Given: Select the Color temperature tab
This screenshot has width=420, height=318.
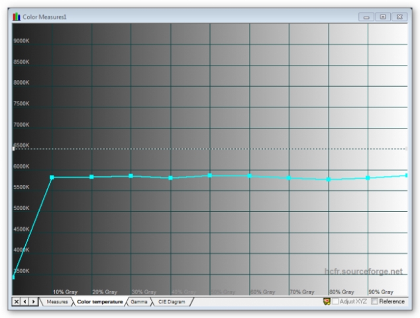Looking at the screenshot, I should pos(99,302).
